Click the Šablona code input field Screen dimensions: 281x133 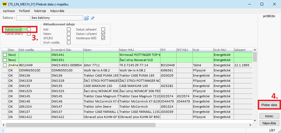pos(24,18)
